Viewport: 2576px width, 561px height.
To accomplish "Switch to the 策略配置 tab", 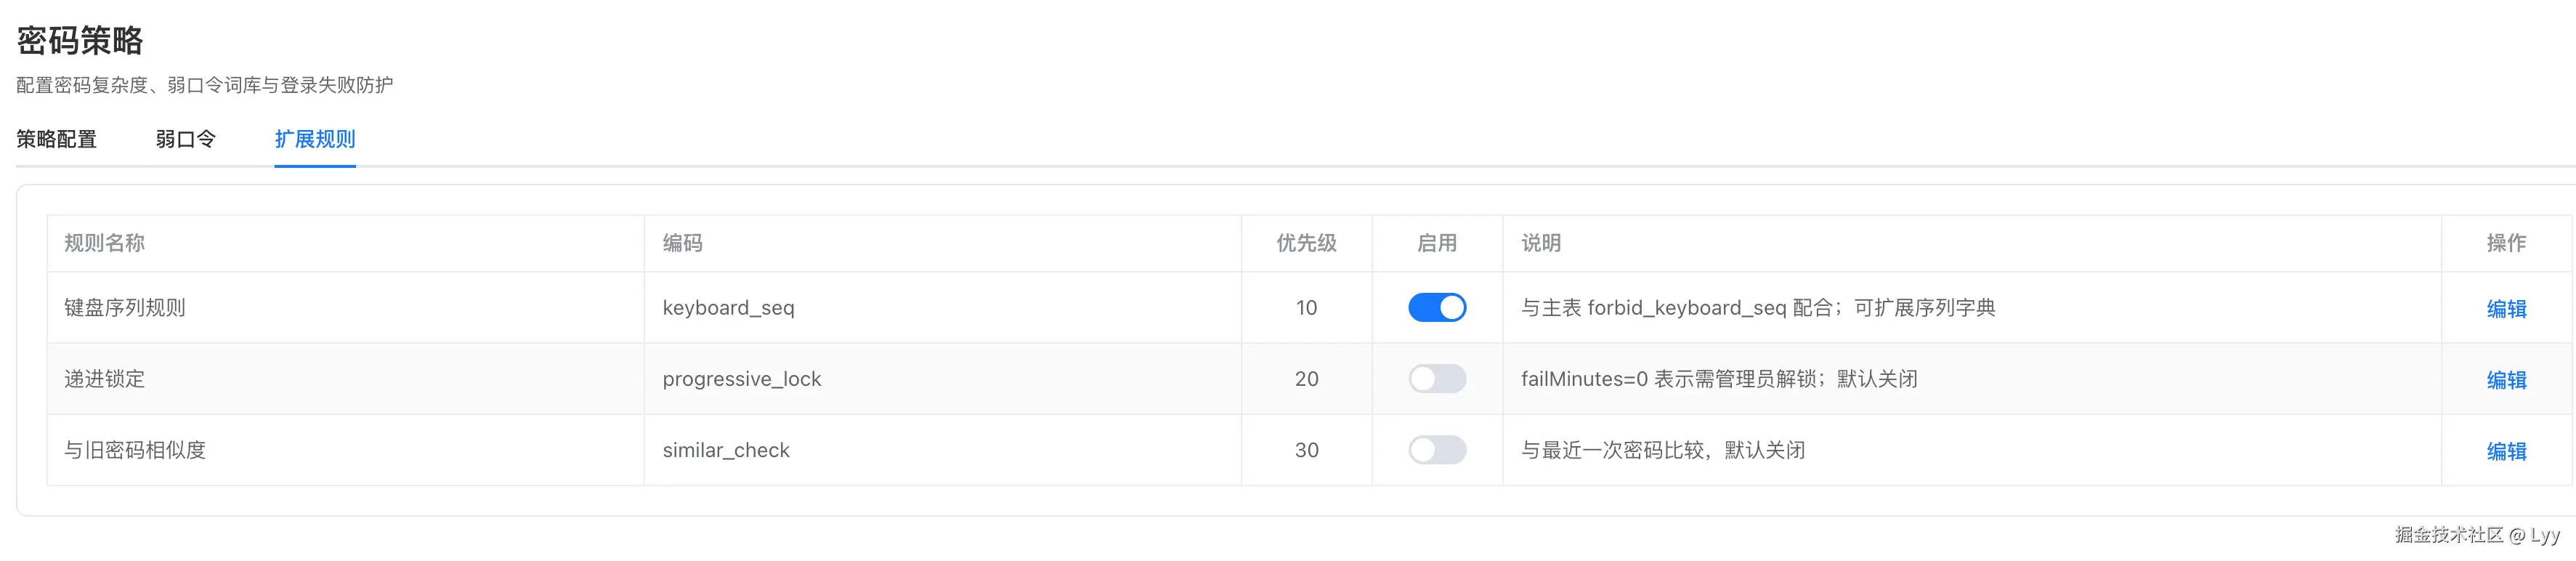I will click(x=56, y=139).
